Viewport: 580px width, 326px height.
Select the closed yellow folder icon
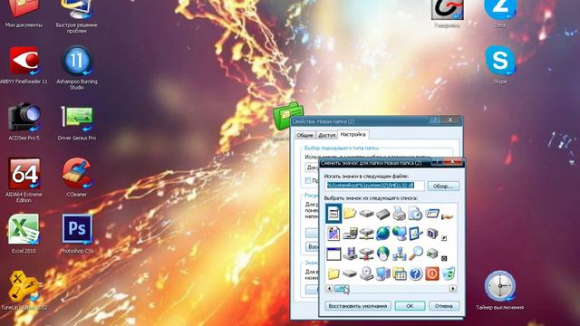pyautogui.click(x=333, y=273)
